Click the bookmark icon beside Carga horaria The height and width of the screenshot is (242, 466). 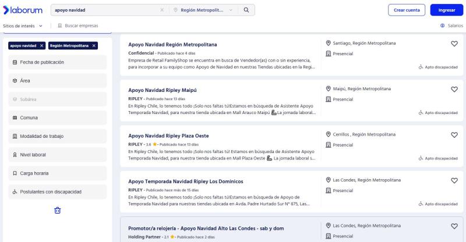click(15, 173)
